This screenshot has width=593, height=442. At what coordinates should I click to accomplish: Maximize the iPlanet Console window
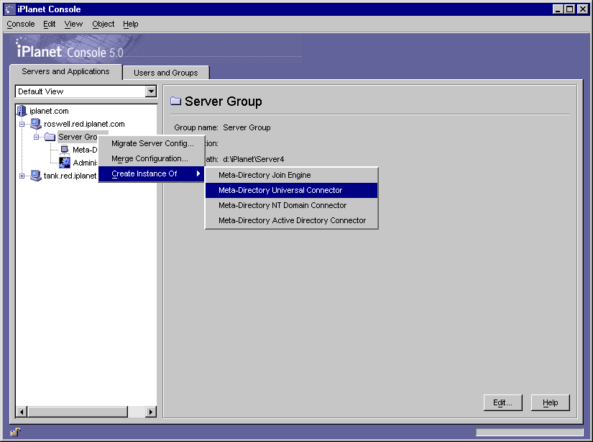(569, 9)
